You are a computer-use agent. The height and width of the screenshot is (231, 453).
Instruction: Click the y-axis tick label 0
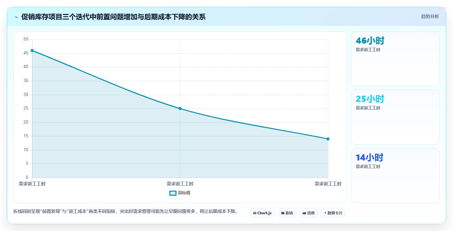point(27,178)
